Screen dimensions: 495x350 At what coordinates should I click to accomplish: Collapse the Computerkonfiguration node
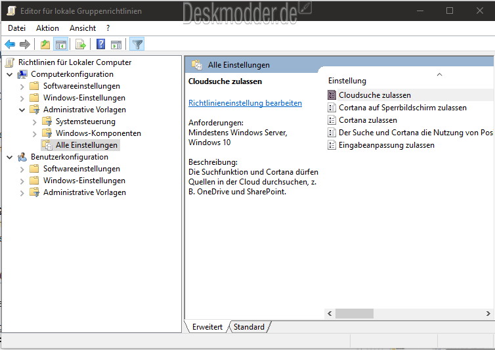pyautogui.click(x=10, y=75)
